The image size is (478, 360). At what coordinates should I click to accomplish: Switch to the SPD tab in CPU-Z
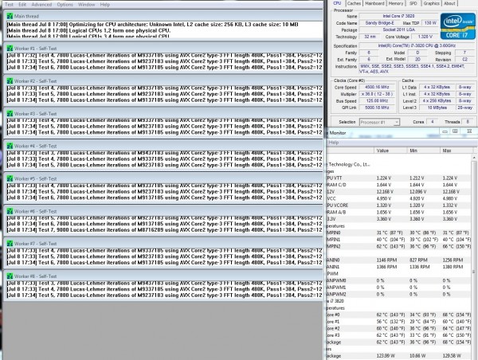click(x=413, y=3)
